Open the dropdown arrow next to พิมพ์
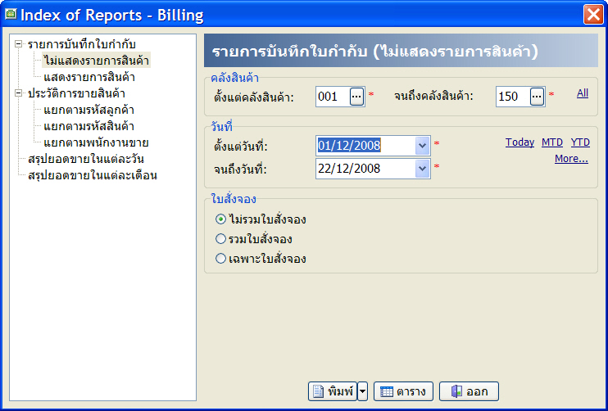The height and width of the screenshot is (411, 608). pos(363,391)
